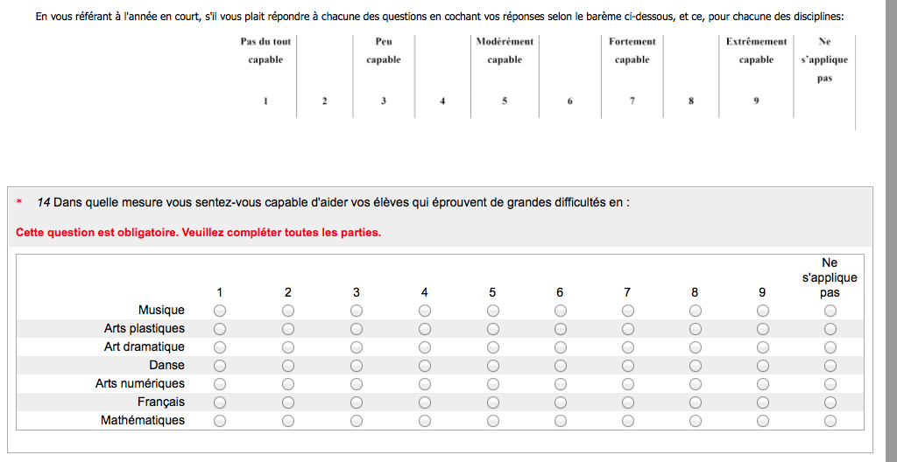Choose 'Ne s'applique pas' for Danse
Image resolution: width=897 pixels, height=462 pixels.
pyautogui.click(x=830, y=366)
